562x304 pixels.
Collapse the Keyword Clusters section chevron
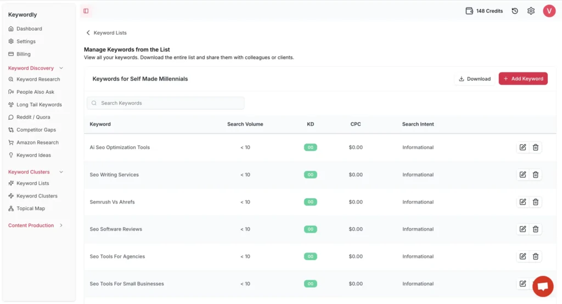(61, 172)
